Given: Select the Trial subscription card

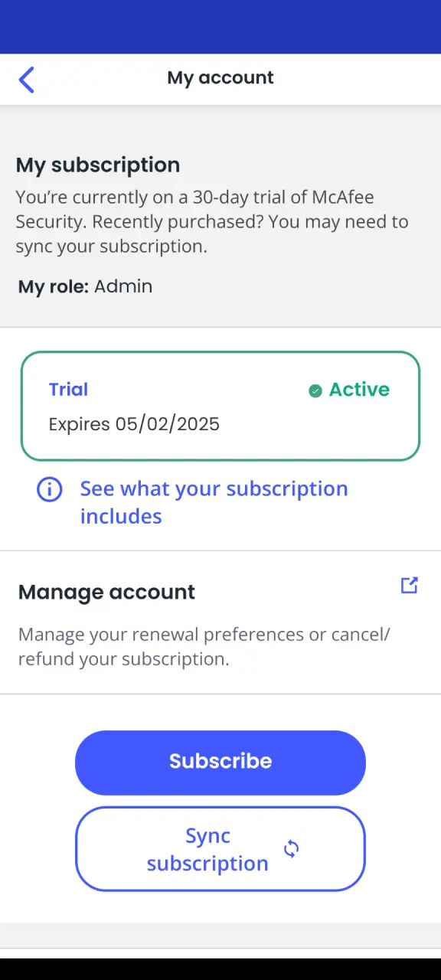Looking at the screenshot, I should pos(220,406).
